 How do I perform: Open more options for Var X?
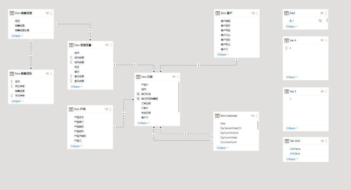[x=326, y=40]
